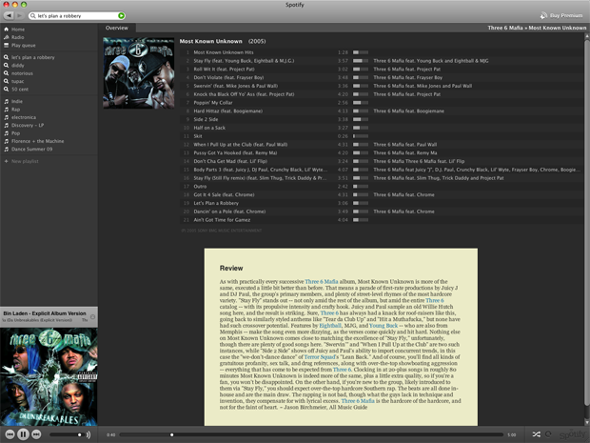This screenshot has height=443, width=590.
Task: Toggle repeat mode
Action: coord(549,434)
